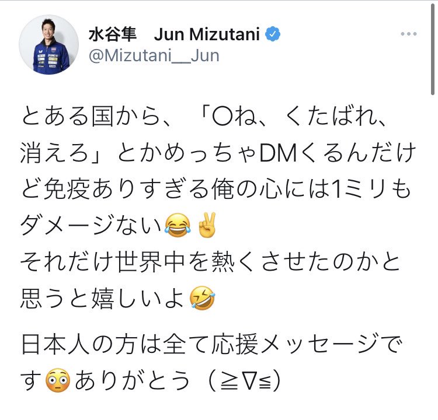This screenshot has width=438, height=420.
Task: Click the Jun Mizutani display name
Action: tap(207, 34)
